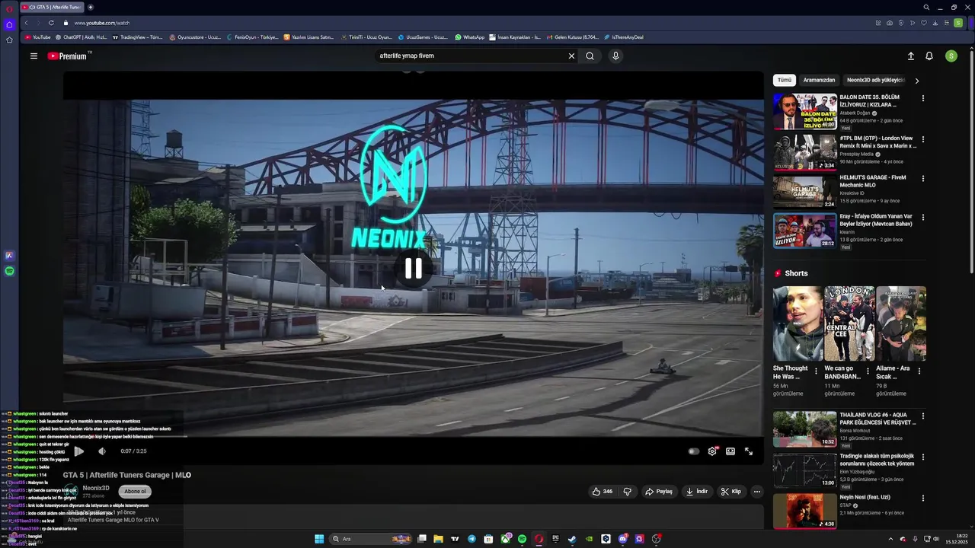Image resolution: width=975 pixels, height=548 pixels.
Task: Go back in browser history
Action: [x=27, y=23]
